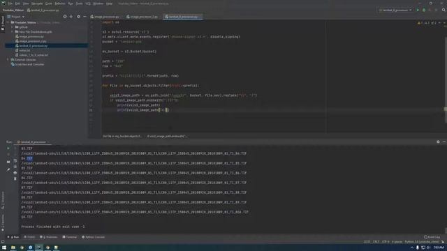Screen dimensions: 447x251
Task: Open the Tools menu
Action: coord(79,3)
